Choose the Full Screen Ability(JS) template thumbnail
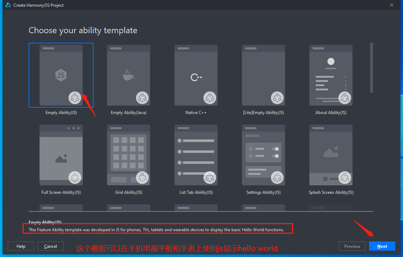The width and height of the screenshot is (403, 257). point(61,155)
